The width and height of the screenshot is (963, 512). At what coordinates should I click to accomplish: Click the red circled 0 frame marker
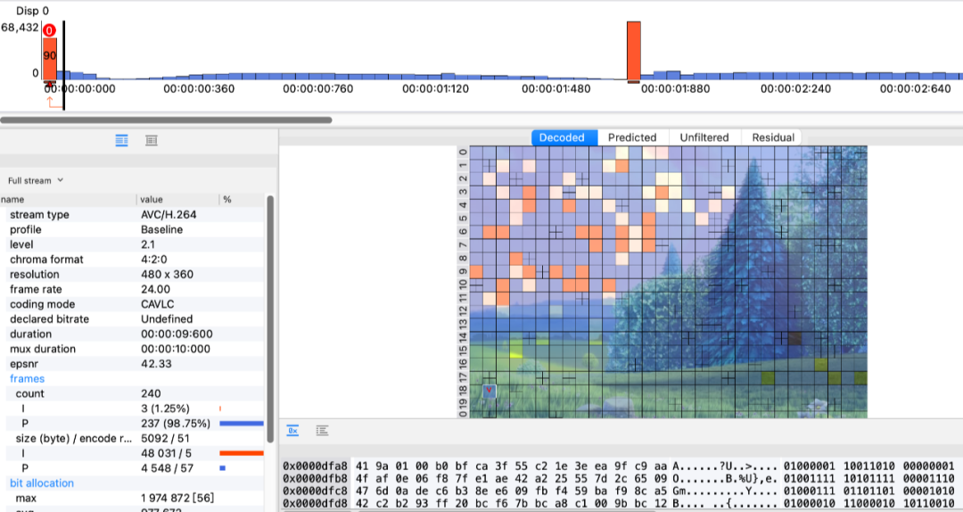[49, 29]
